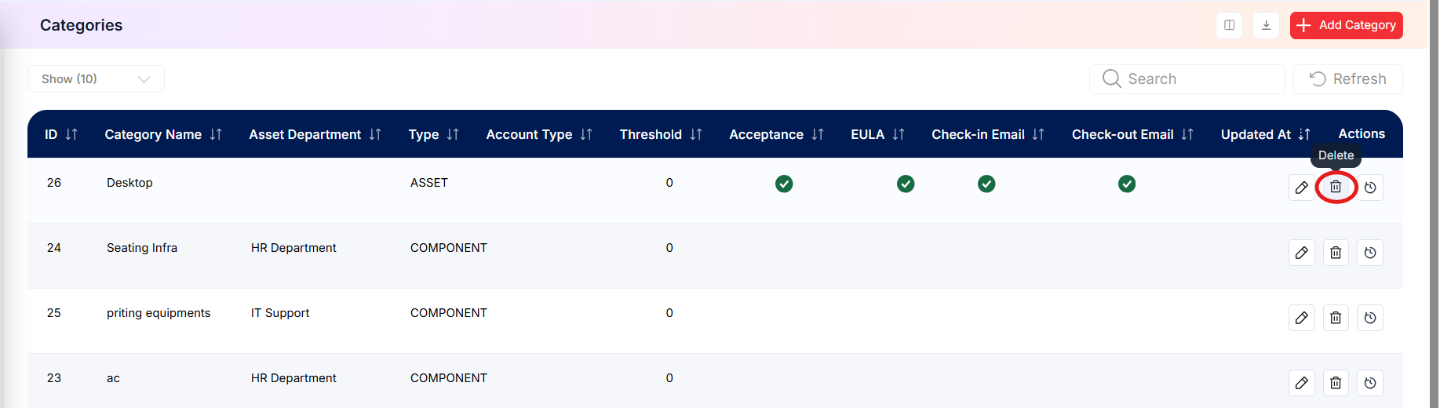Click Check-out Email checkmark in Desktop row
Screen dimensions: 1440x408
pyautogui.click(x=1127, y=184)
